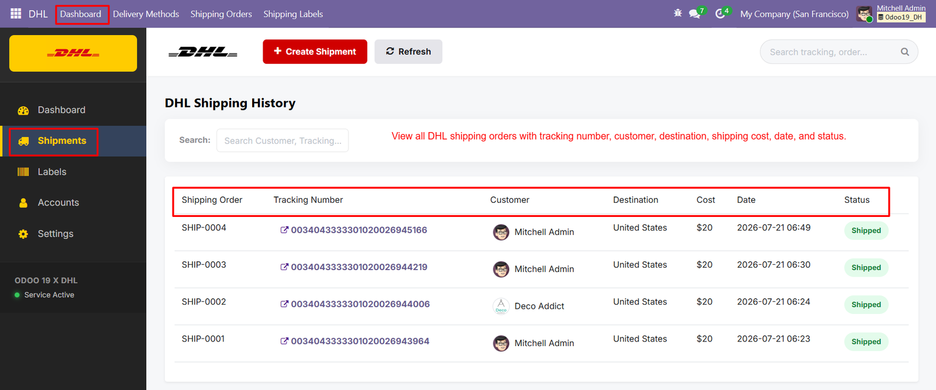Click the SHIP-0002 order cell

click(x=204, y=302)
